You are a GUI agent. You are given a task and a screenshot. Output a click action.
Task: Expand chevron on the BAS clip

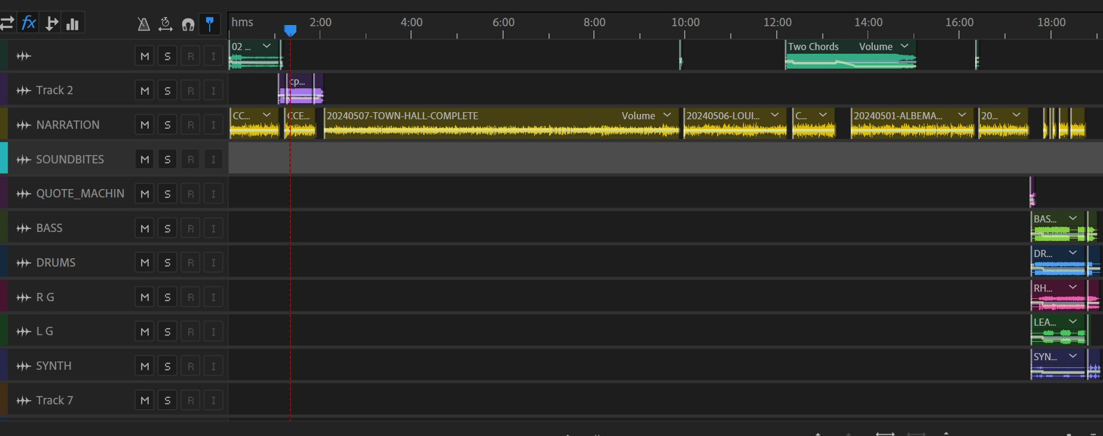(x=1073, y=218)
